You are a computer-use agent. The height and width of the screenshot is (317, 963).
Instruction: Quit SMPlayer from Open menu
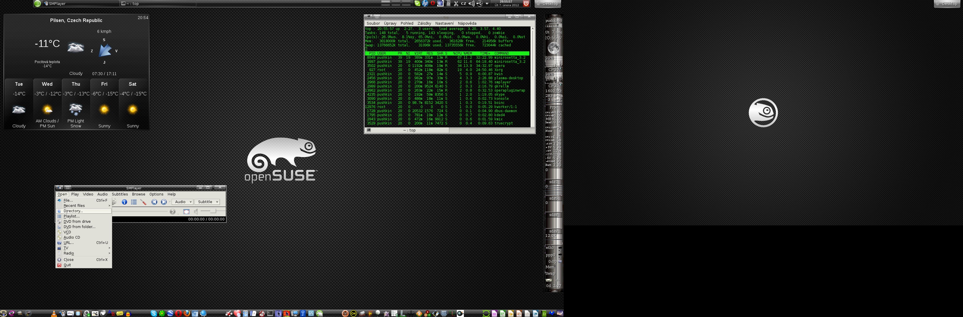(84, 265)
